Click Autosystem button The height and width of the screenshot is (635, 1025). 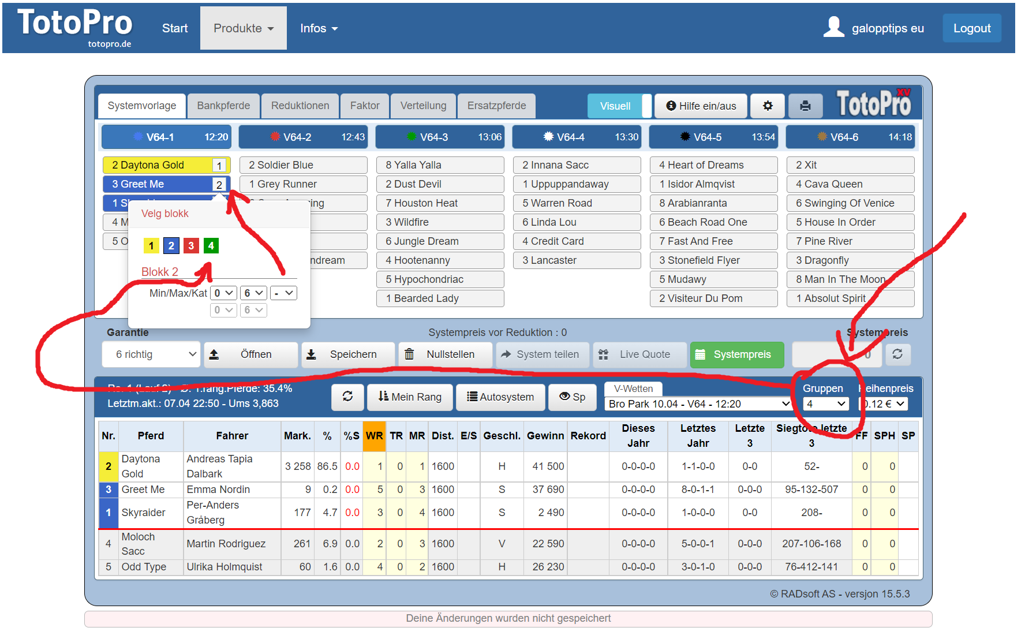pyautogui.click(x=500, y=397)
